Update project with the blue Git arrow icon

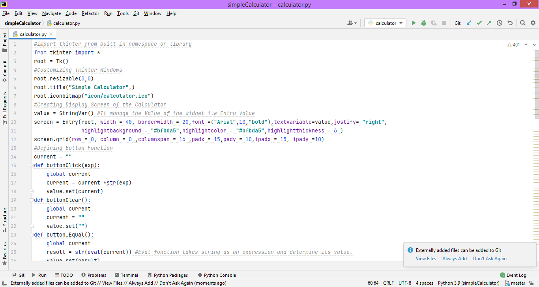(468, 22)
